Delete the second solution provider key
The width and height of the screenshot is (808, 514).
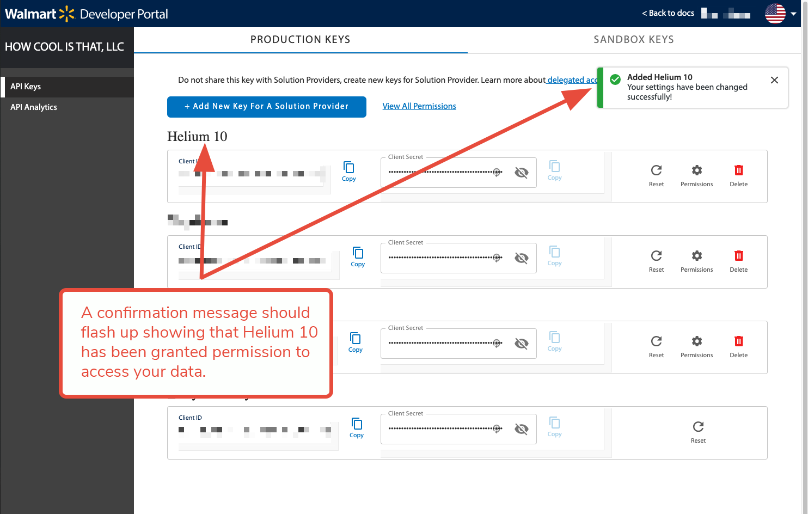click(738, 261)
